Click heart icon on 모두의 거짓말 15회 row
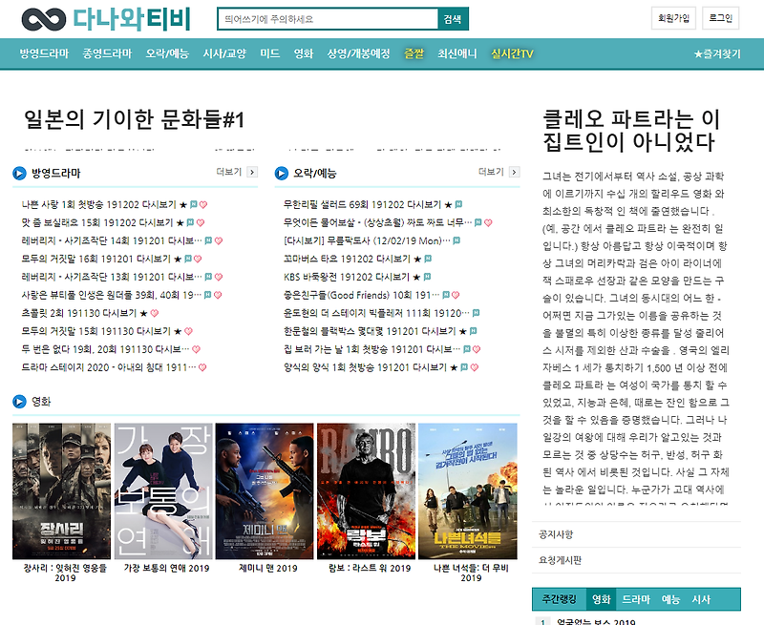 [x=188, y=331]
